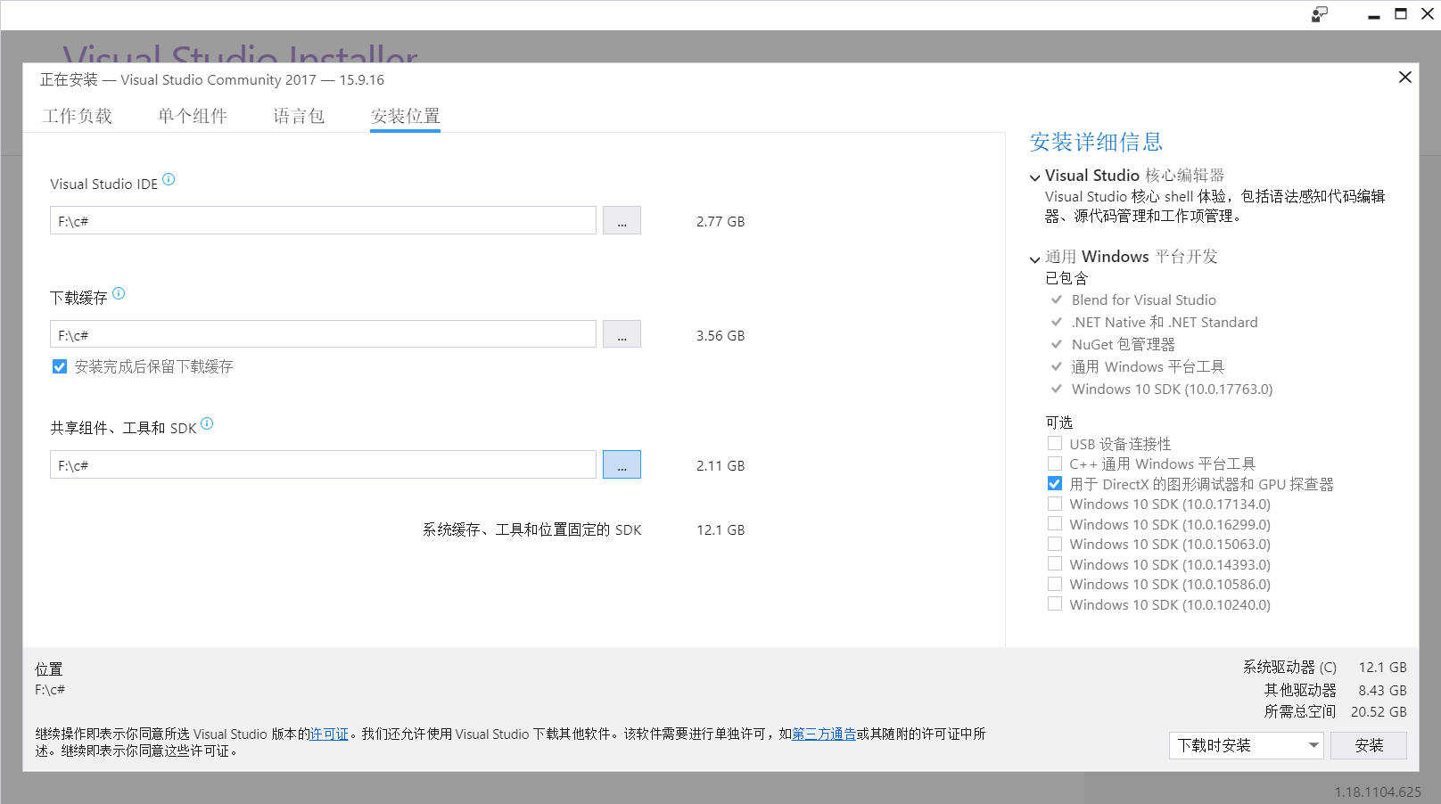The height and width of the screenshot is (804, 1441).
Task: Click NuGet 包管理器 item
Action: (x=1123, y=344)
